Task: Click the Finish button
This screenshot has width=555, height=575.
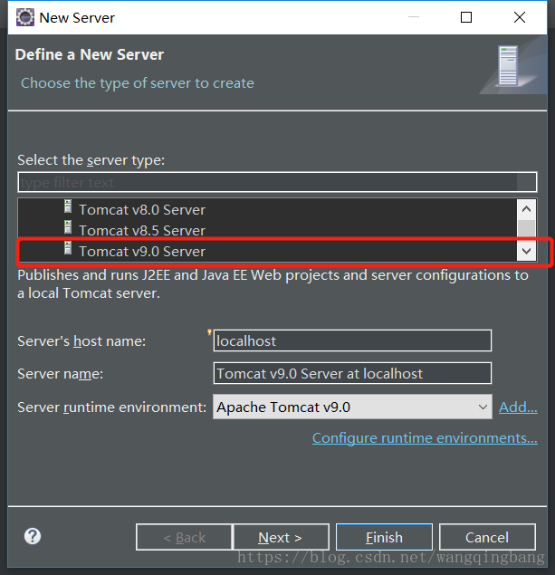Action: pyautogui.click(x=384, y=537)
